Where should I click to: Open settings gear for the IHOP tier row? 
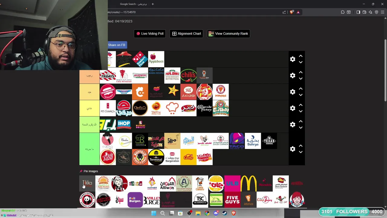click(292, 124)
